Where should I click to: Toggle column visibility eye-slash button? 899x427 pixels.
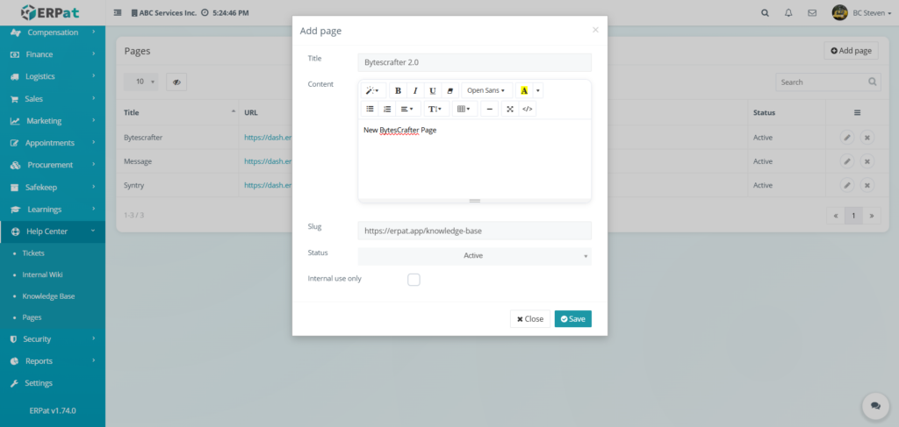(x=176, y=82)
